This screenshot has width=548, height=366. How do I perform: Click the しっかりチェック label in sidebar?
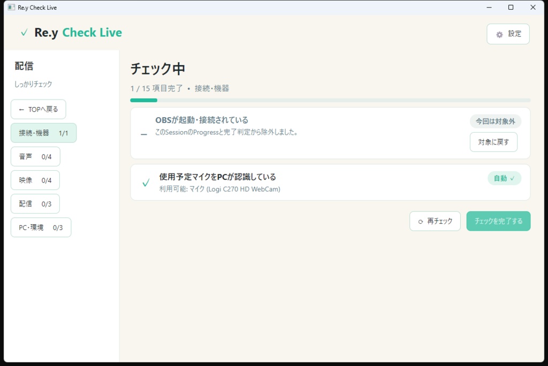coord(33,84)
